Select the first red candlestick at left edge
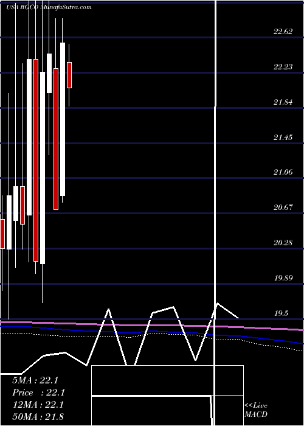The width and height of the screenshot is (304, 426). tap(2, 234)
